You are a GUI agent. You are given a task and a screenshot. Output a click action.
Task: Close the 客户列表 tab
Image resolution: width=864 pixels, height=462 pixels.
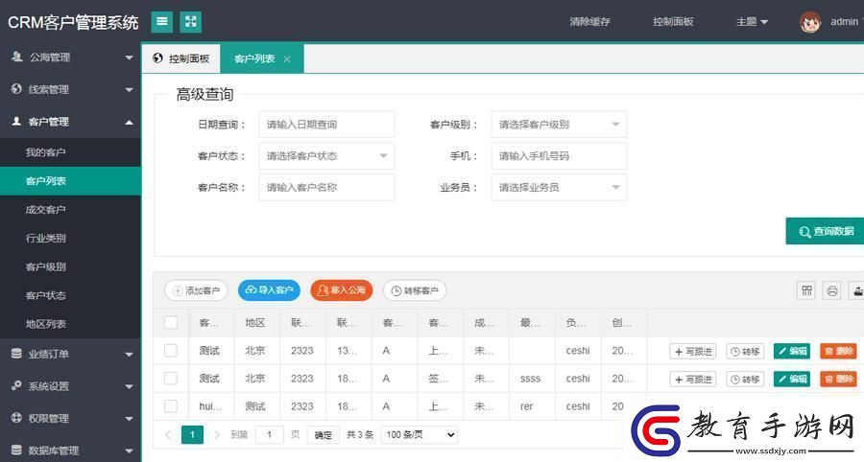[287, 58]
